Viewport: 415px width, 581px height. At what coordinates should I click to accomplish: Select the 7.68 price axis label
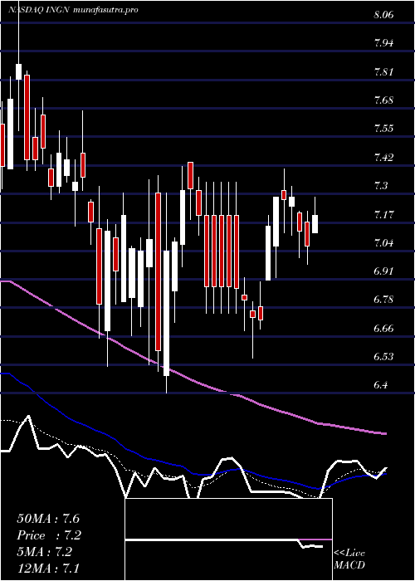pyautogui.click(x=383, y=100)
